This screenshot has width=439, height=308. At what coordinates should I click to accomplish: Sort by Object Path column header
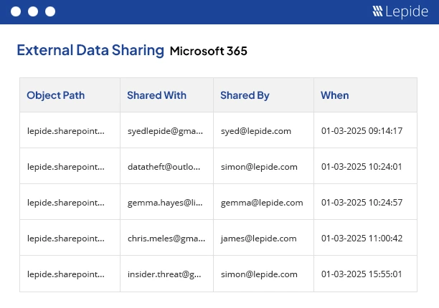pos(55,95)
